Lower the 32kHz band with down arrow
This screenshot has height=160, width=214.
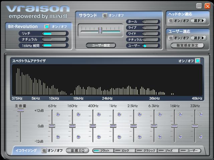click(201, 137)
